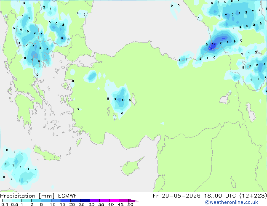Click the 30–35 mm purple legend swatch
The width and height of the screenshot is (267, 206).
95,201
